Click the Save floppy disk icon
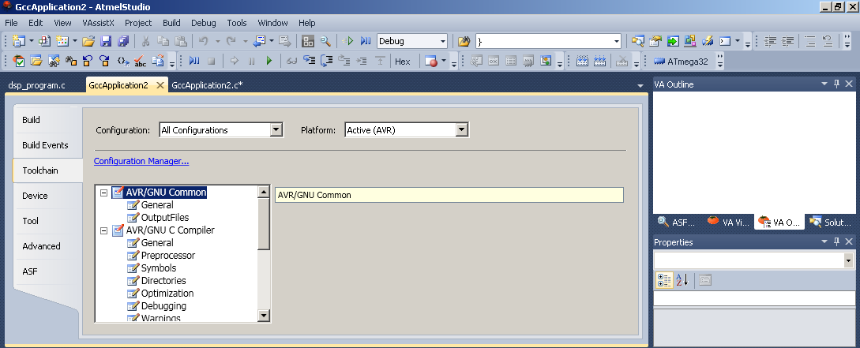The width and height of the screenshot is (860, 348). click(x=106, y=41)
